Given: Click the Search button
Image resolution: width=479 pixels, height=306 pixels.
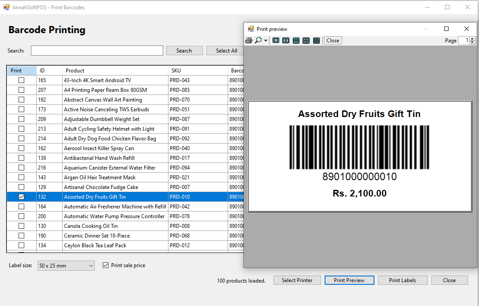Looking at the screenshot, I should [x=184, y=51].
